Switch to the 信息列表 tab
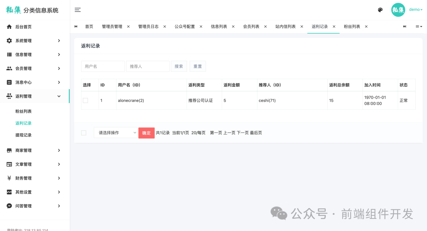The image size is (427, 231). click(x=219, y=26)
